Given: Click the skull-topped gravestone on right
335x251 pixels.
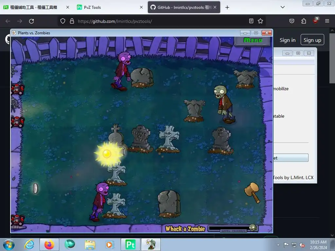Looking at the screenshot, I should [221, 140].
